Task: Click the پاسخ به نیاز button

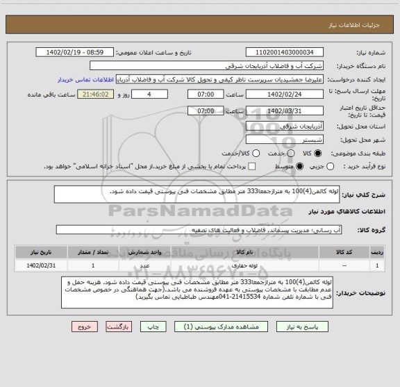Action: 302,327
